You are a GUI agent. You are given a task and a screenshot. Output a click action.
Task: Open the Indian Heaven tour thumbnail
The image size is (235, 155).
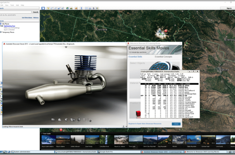click(x=77, y=140)
